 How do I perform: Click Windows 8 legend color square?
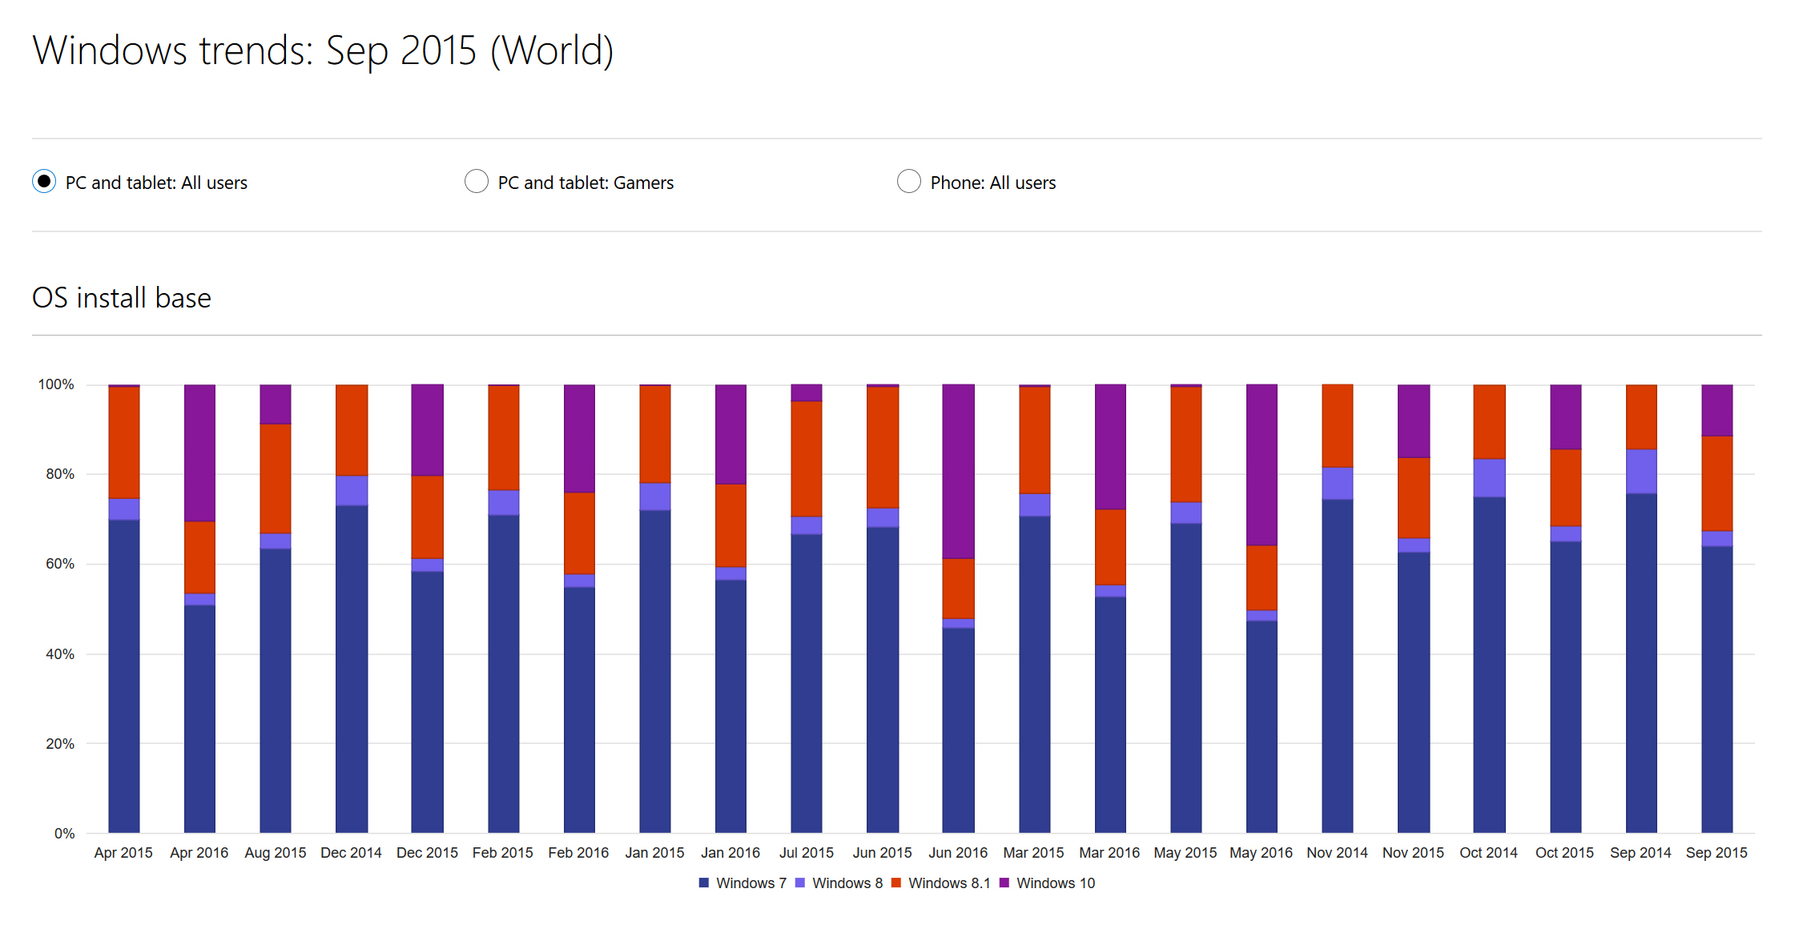click(x=800, y=883)
